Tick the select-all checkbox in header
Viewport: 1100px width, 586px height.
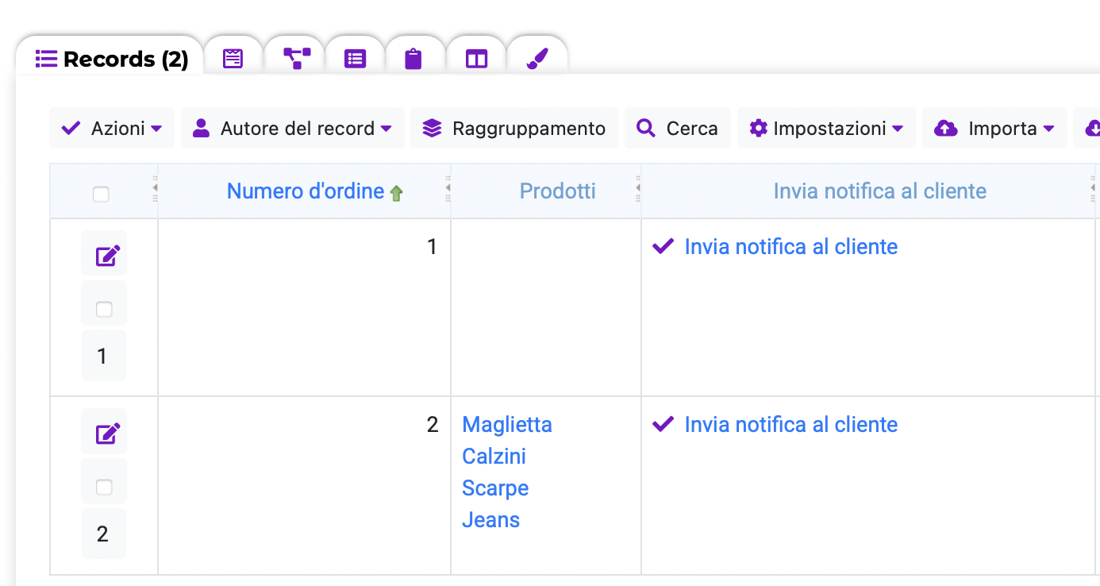tap(101, 194)
